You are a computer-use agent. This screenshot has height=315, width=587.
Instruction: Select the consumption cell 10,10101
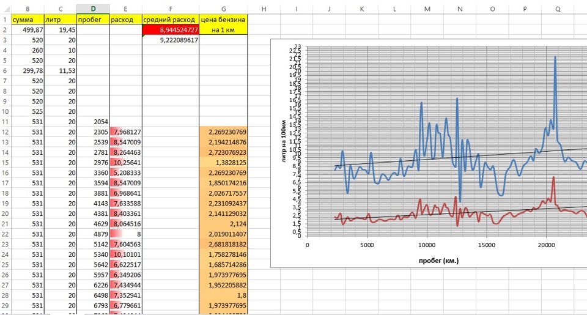point(125,254)
